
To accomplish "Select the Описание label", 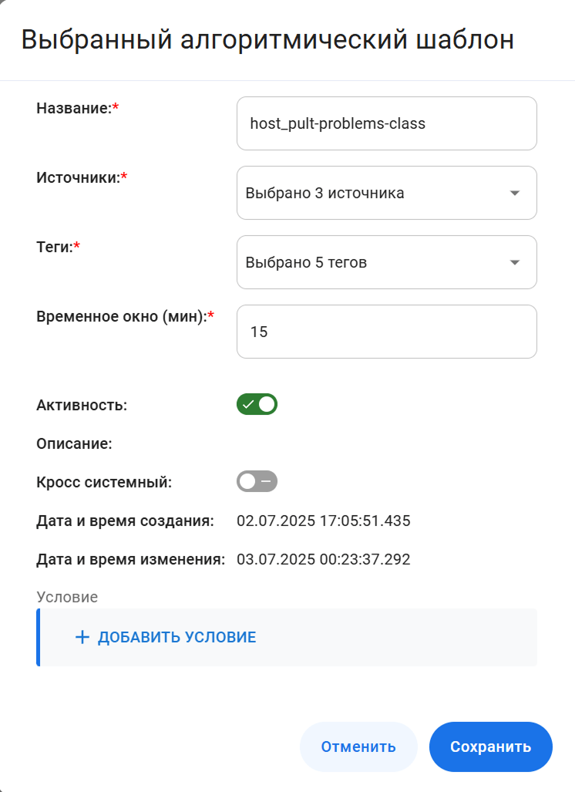I will point(75,443).
